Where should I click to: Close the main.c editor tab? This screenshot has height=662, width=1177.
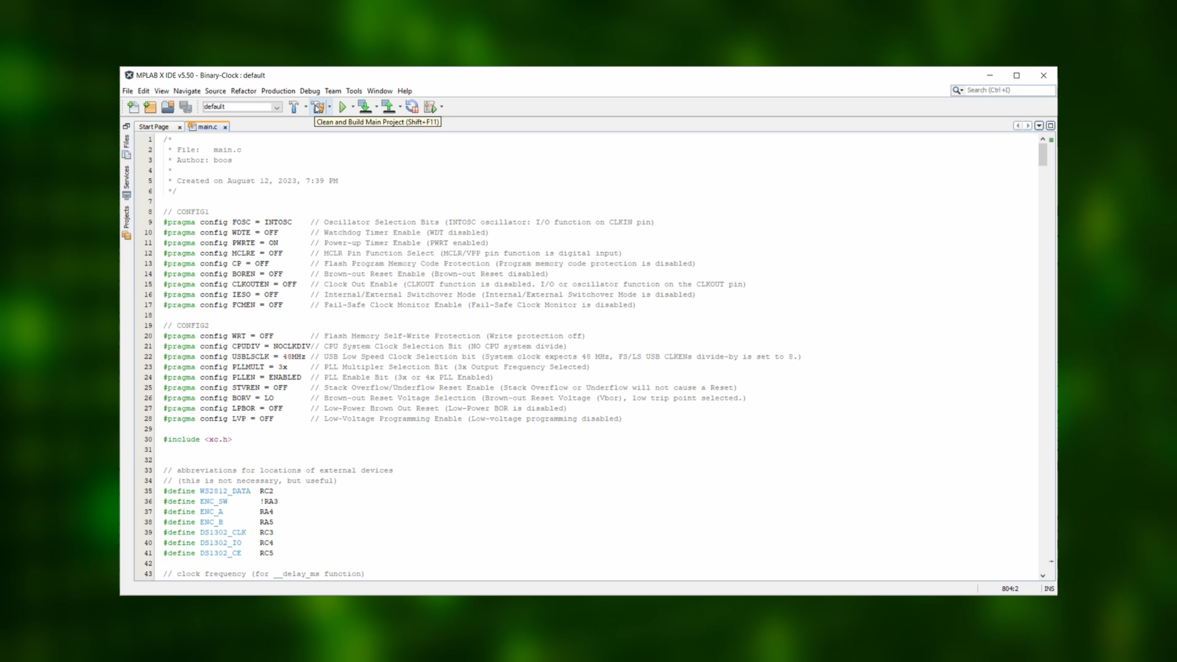[x=225, y=127]
